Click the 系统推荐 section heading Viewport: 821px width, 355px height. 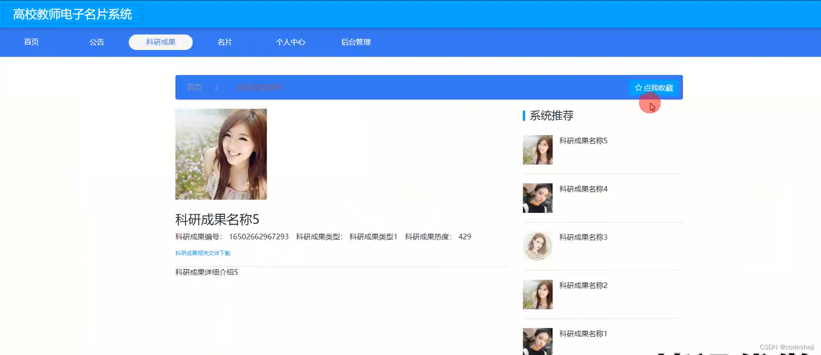click(x=551, y=116)
